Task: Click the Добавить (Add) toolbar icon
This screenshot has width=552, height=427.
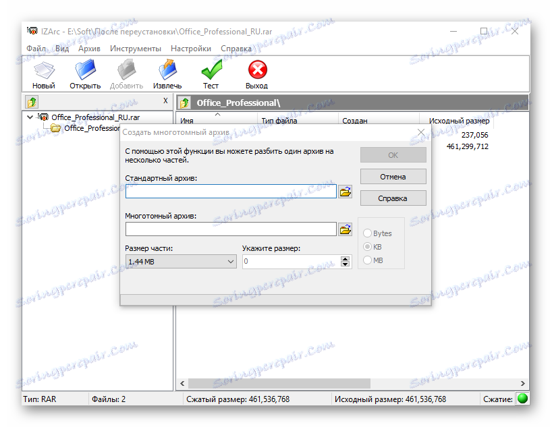Action: 126,69
